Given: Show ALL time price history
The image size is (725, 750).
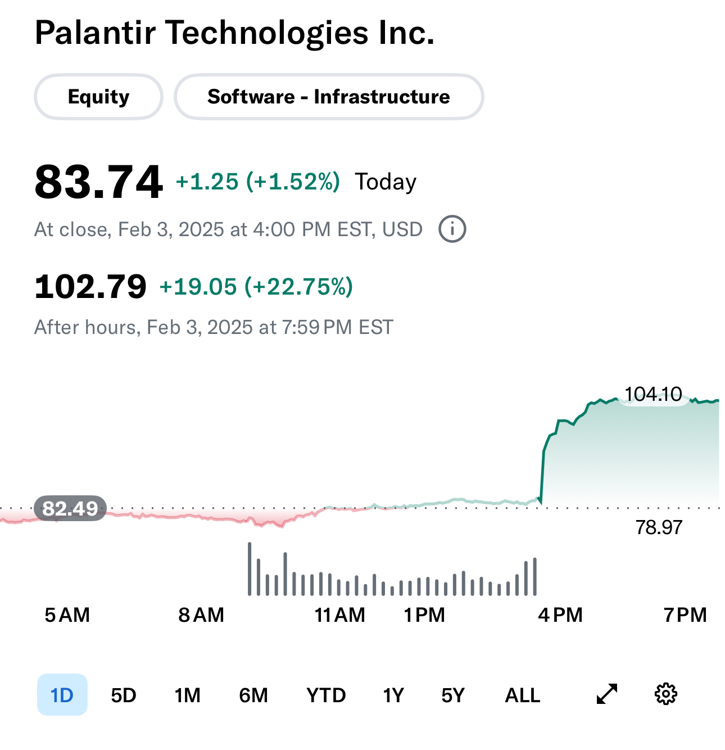Looking at the screenshot, I should (523, 695).
